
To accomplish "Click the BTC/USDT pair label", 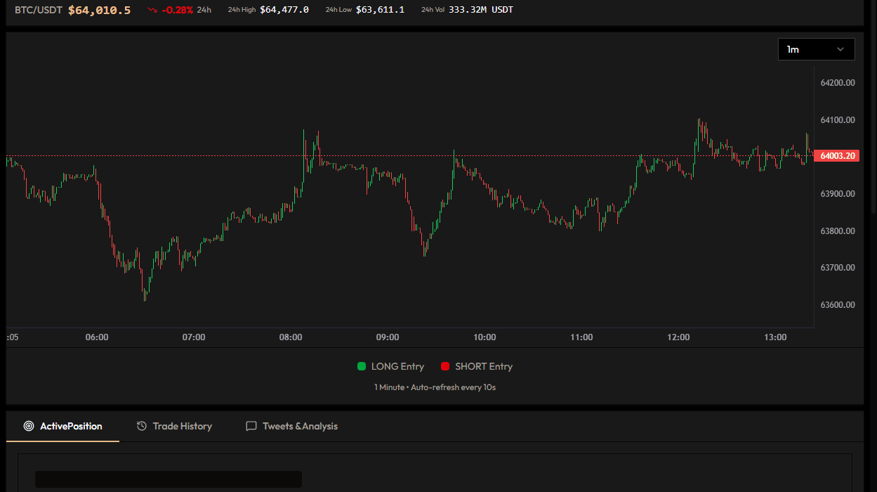I will click(39, 10).
